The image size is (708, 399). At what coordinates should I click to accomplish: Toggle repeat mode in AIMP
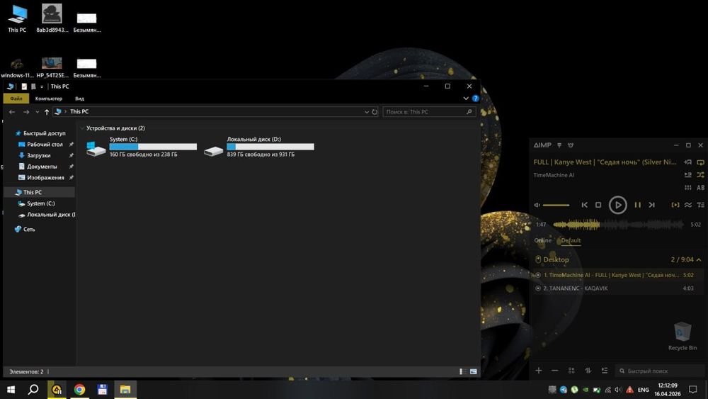coord(700,162)
